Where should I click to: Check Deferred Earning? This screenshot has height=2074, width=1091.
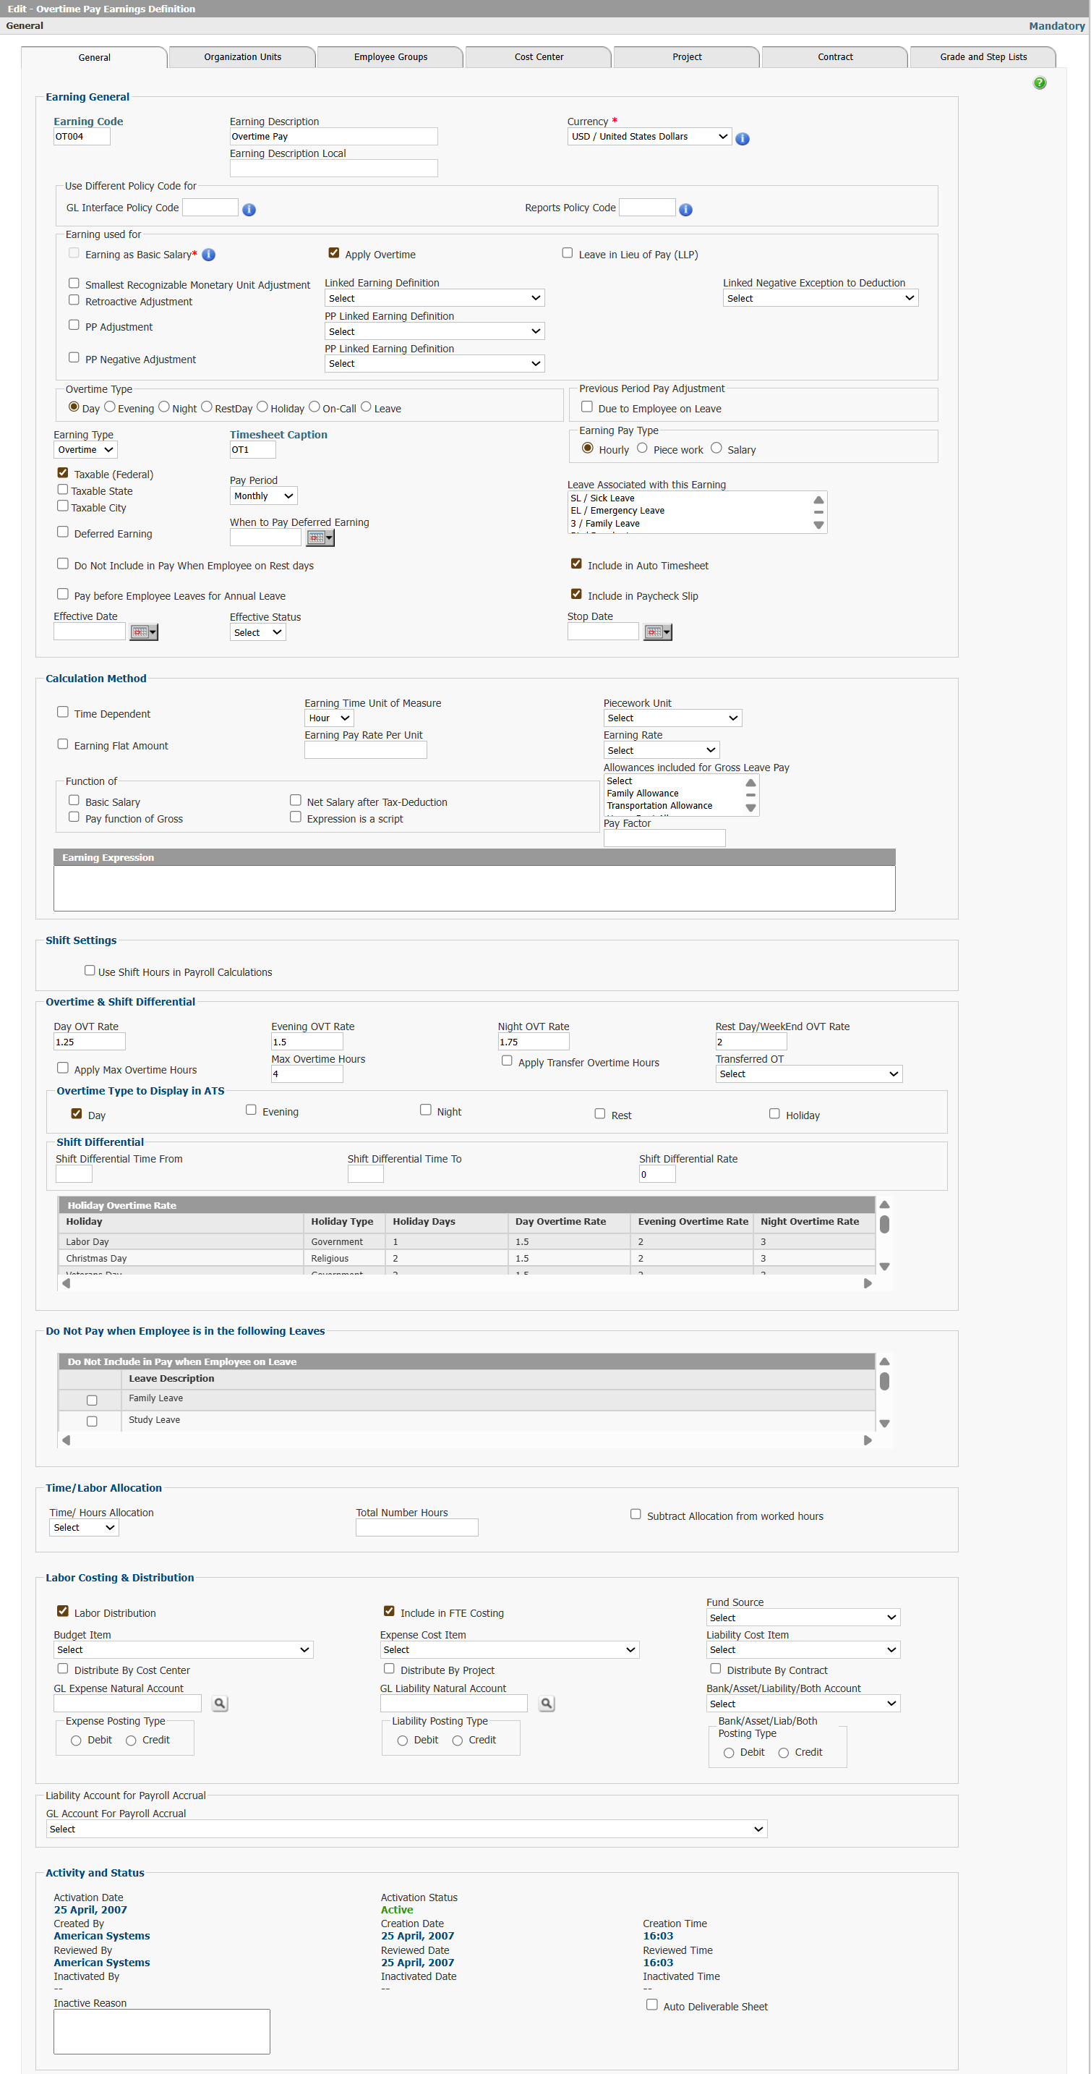pos(63,532)
